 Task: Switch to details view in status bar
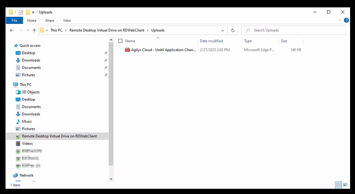tap(338, 185)
